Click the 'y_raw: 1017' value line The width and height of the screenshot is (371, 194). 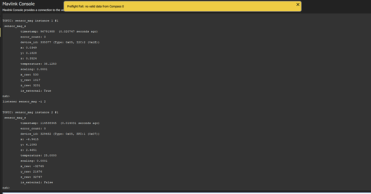click(x=30, y=80)
